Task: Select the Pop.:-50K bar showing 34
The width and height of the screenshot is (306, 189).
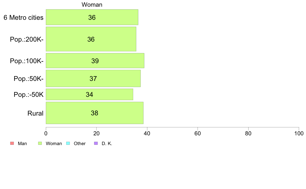Action: pyautogui.click(x=90, y=94)
